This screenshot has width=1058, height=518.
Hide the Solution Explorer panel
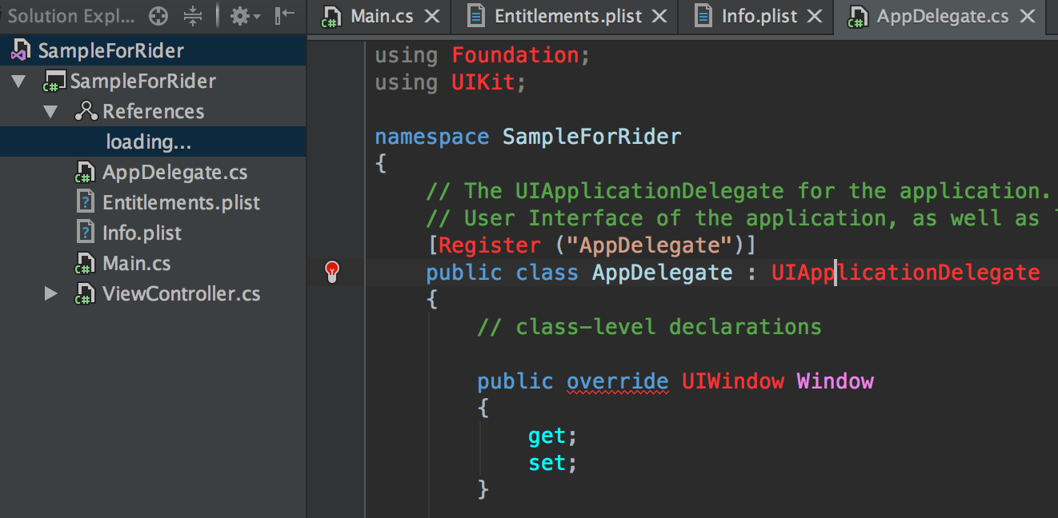click(284, 16)
